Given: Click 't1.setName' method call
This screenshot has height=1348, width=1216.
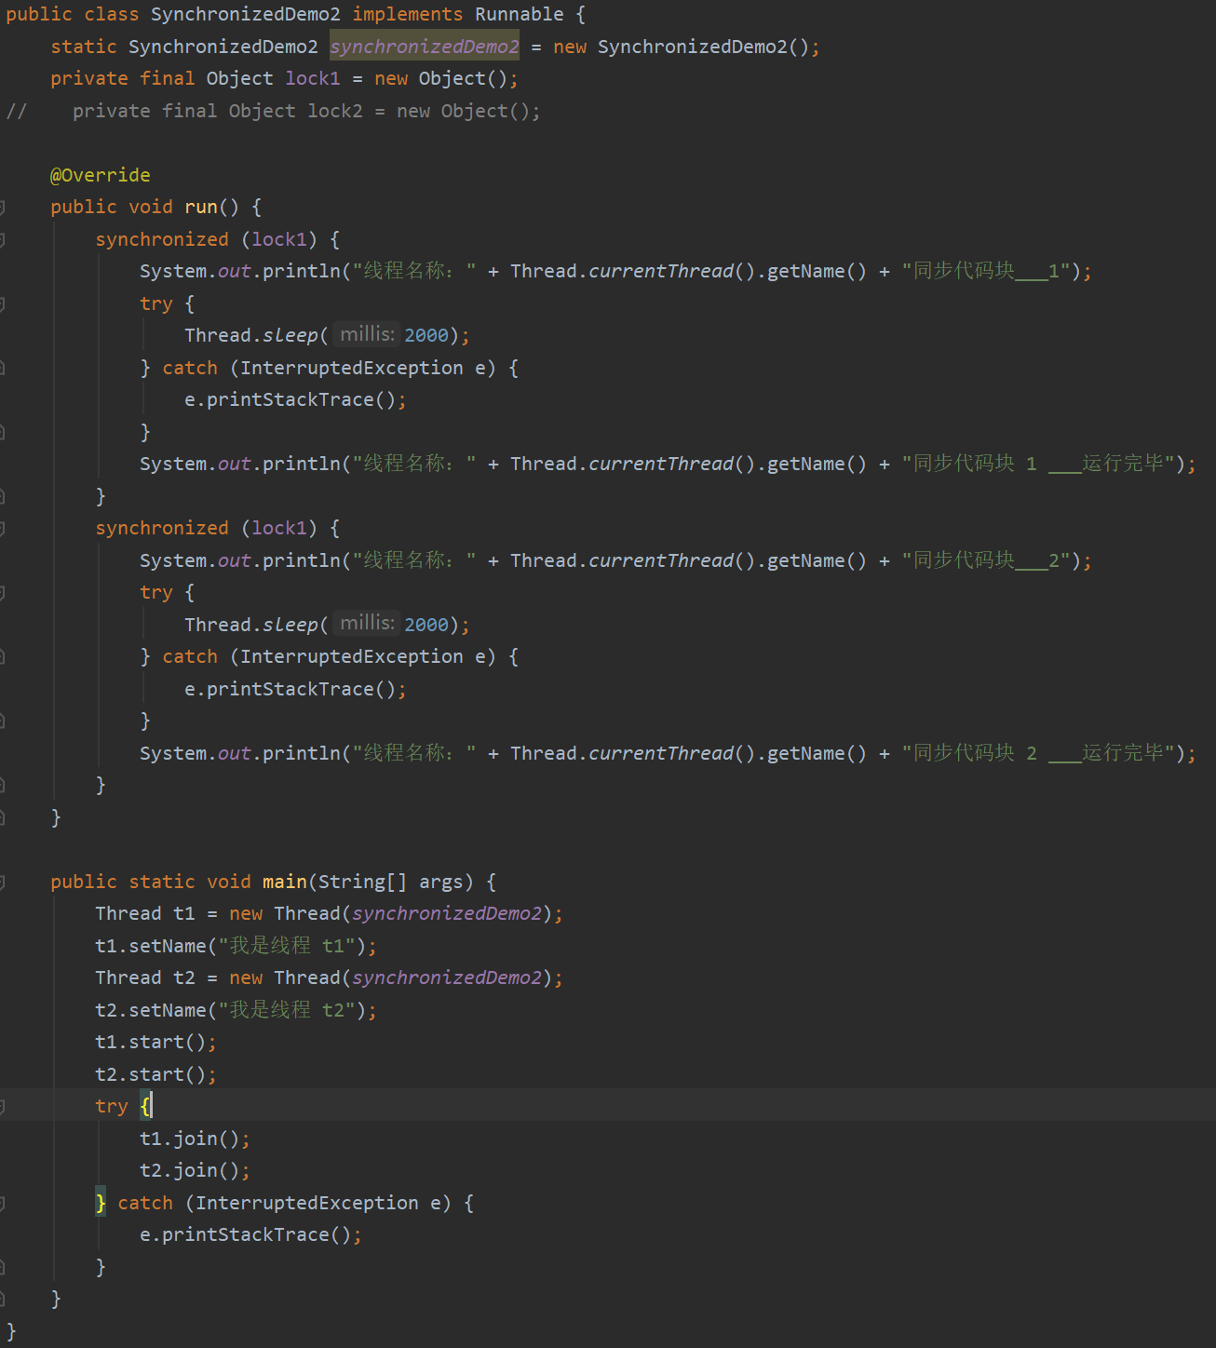Looking at the screenshot, I should click(151, 946).
